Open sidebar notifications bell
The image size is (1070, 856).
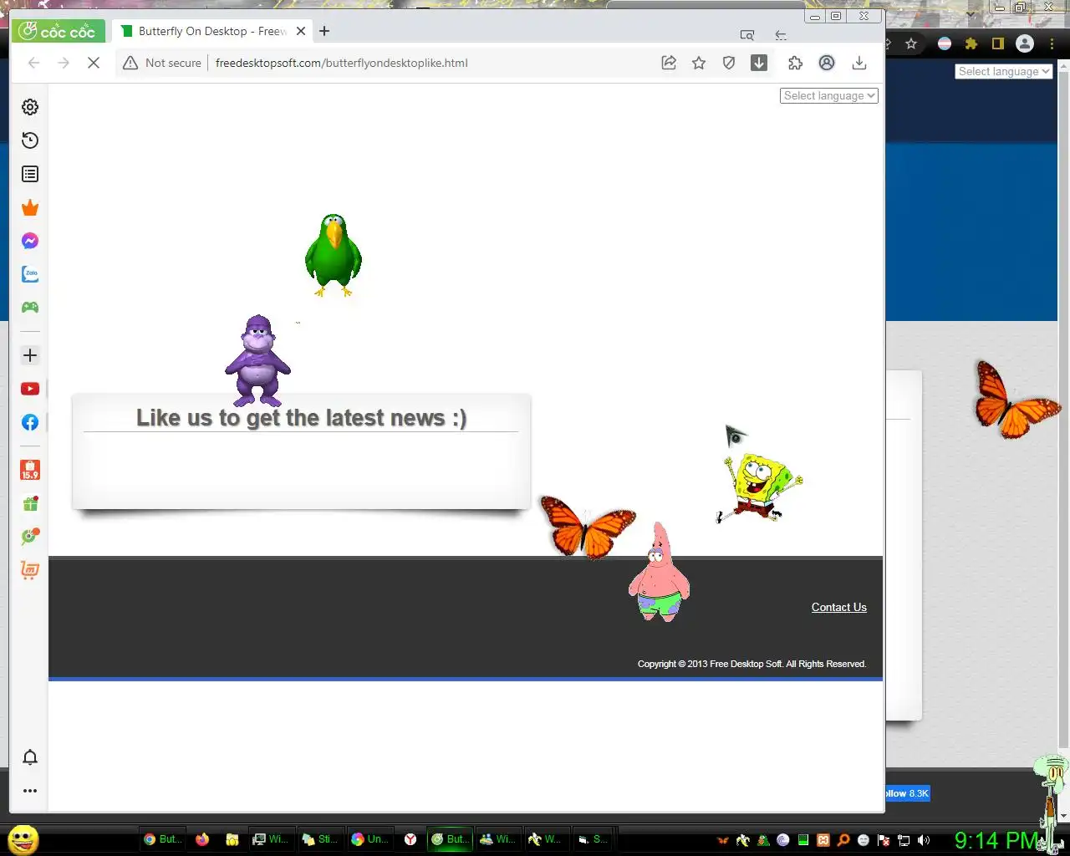(x=30, y=757)
